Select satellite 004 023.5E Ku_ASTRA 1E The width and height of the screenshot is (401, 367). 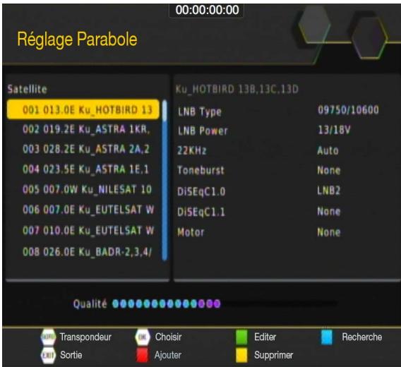click(85, 169)
